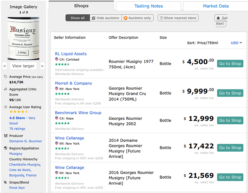
Task: Switch to the Tasting Notes tab
Action: (x=148, y=6)
